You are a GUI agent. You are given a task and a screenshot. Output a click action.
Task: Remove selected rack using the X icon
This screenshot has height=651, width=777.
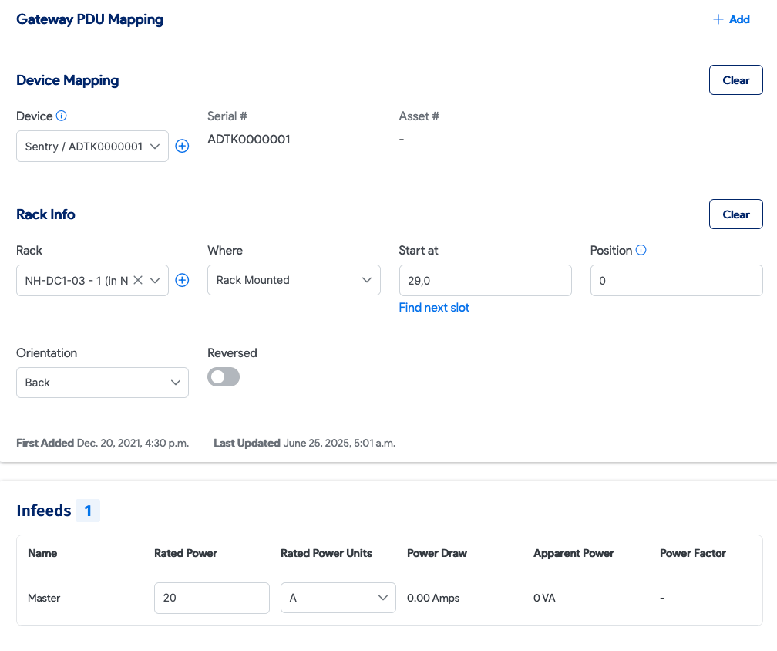(x=138, y=280)
